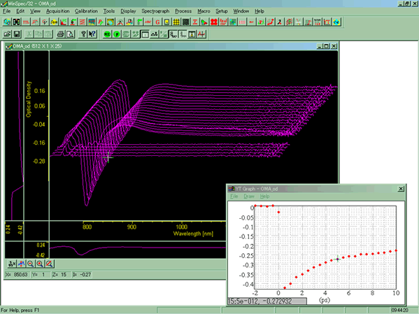This screenshot has height=314, width=419.
Task: Click the green focus button beside ACQ
Action: (117, 34)
